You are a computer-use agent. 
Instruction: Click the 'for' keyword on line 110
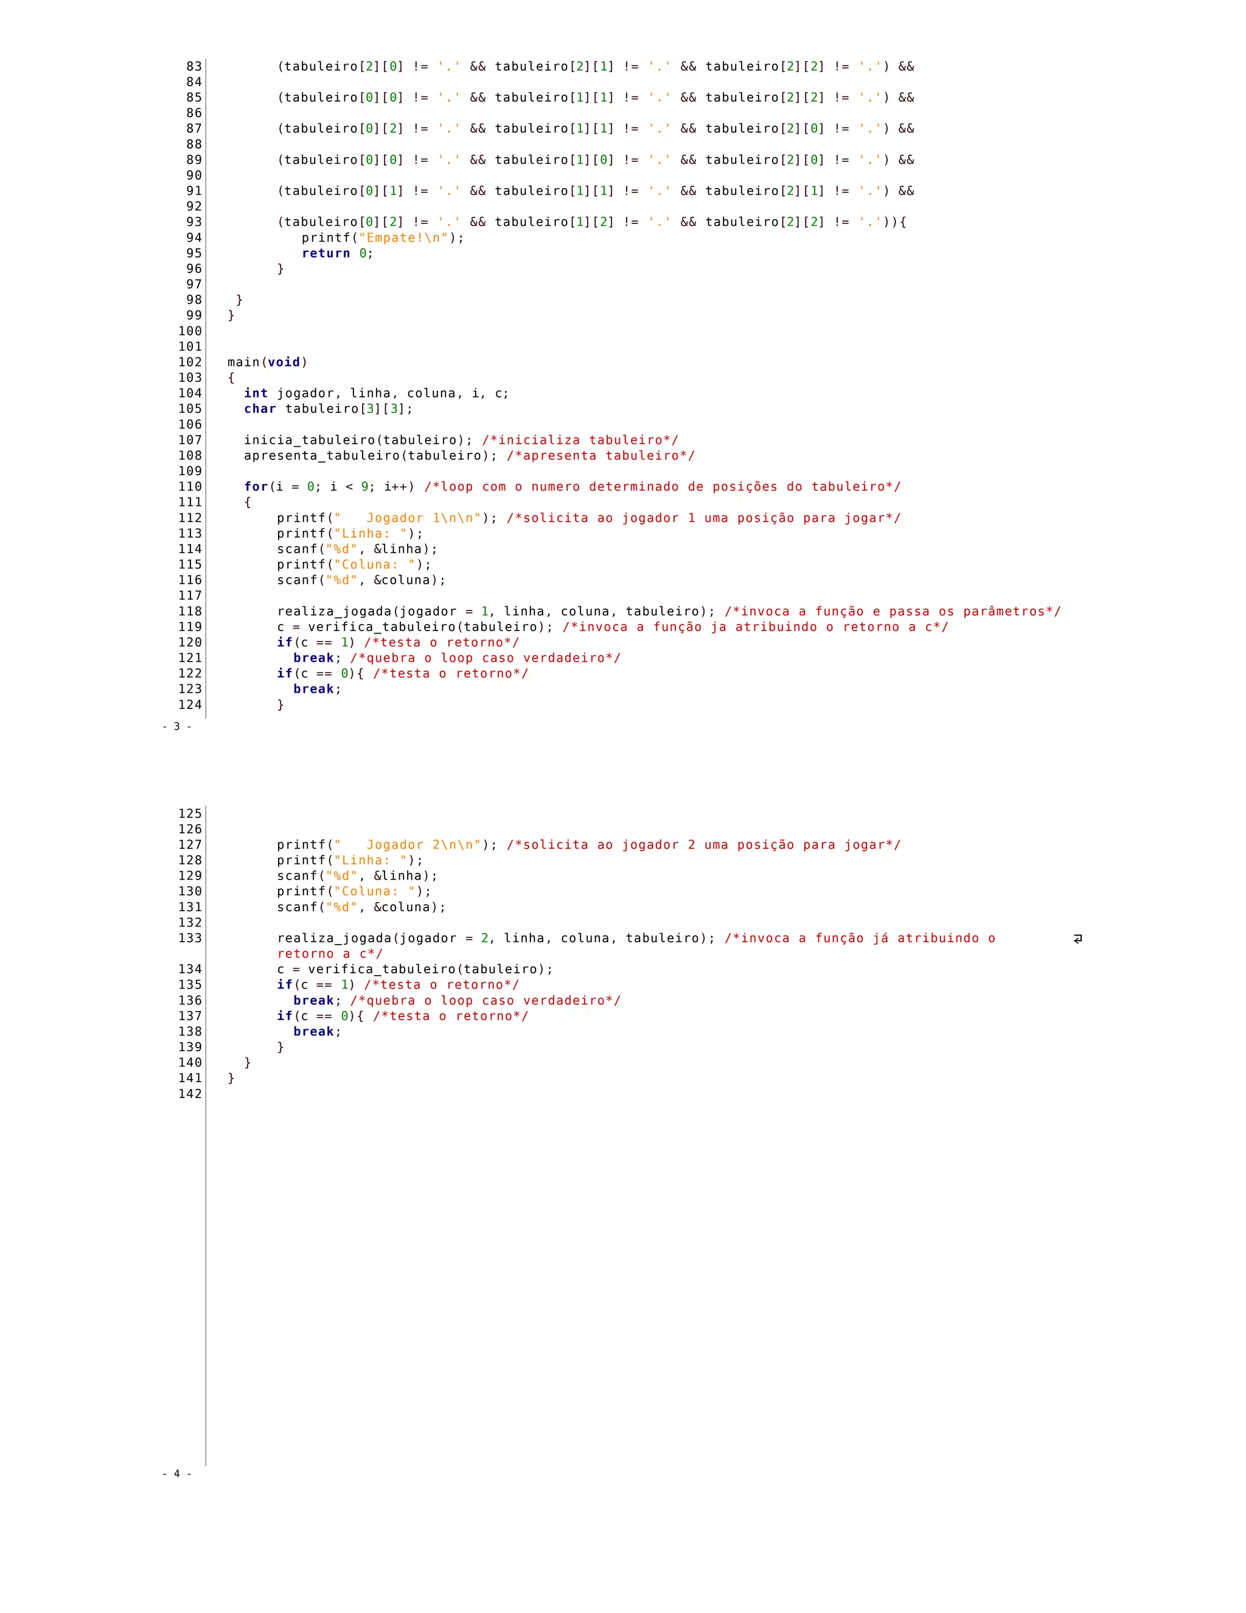tap(256, 487)
